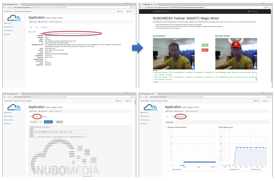Click the vertical page scrollbar in the bottom-left window

[x=135, y=102]
